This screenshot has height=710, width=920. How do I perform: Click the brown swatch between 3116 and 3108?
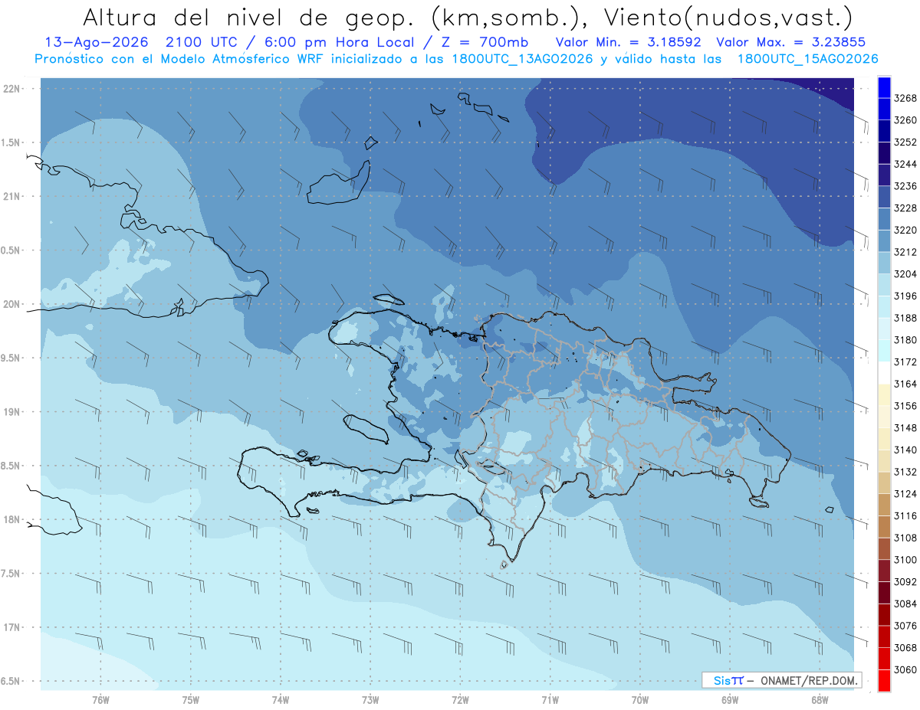click(x=883, y=527)
